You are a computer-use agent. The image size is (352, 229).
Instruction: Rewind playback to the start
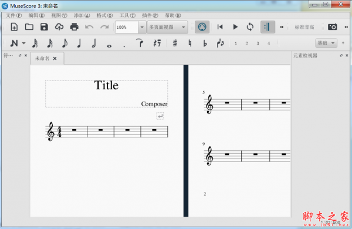pyautogui.click(x=220, y=27)
